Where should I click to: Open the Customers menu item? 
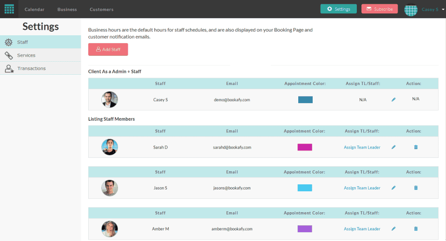click(101, 9)
